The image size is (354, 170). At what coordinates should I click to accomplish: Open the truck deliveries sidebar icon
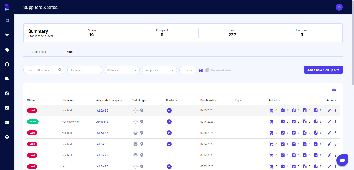7,79
